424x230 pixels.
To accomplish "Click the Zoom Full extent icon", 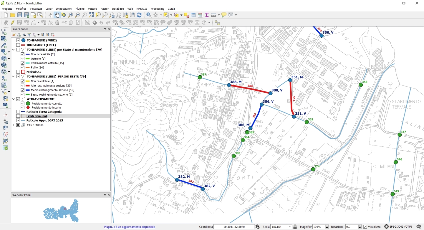I will [91, 15].
